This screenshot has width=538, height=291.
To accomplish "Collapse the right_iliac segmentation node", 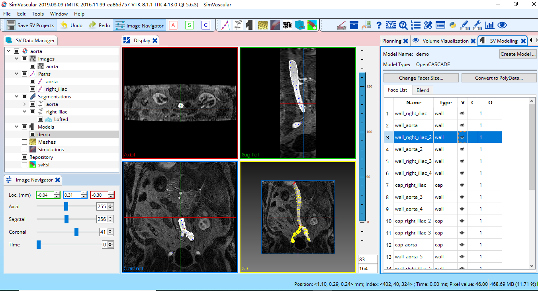I will pos(24,112).
